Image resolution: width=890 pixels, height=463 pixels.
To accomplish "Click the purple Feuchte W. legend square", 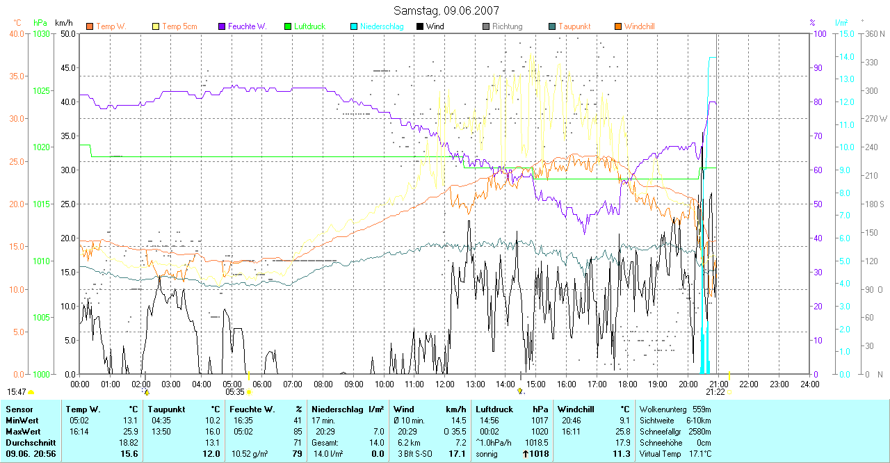I will coord(222,26).
